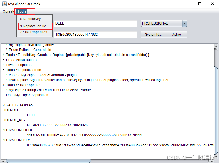Open the Opreate menu
219x163 pixels.
(8, 11)
